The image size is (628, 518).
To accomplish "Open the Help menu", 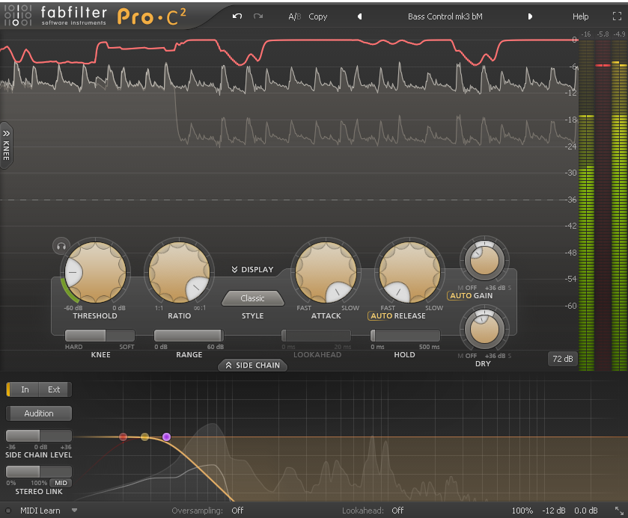I will tap(580, 16).
